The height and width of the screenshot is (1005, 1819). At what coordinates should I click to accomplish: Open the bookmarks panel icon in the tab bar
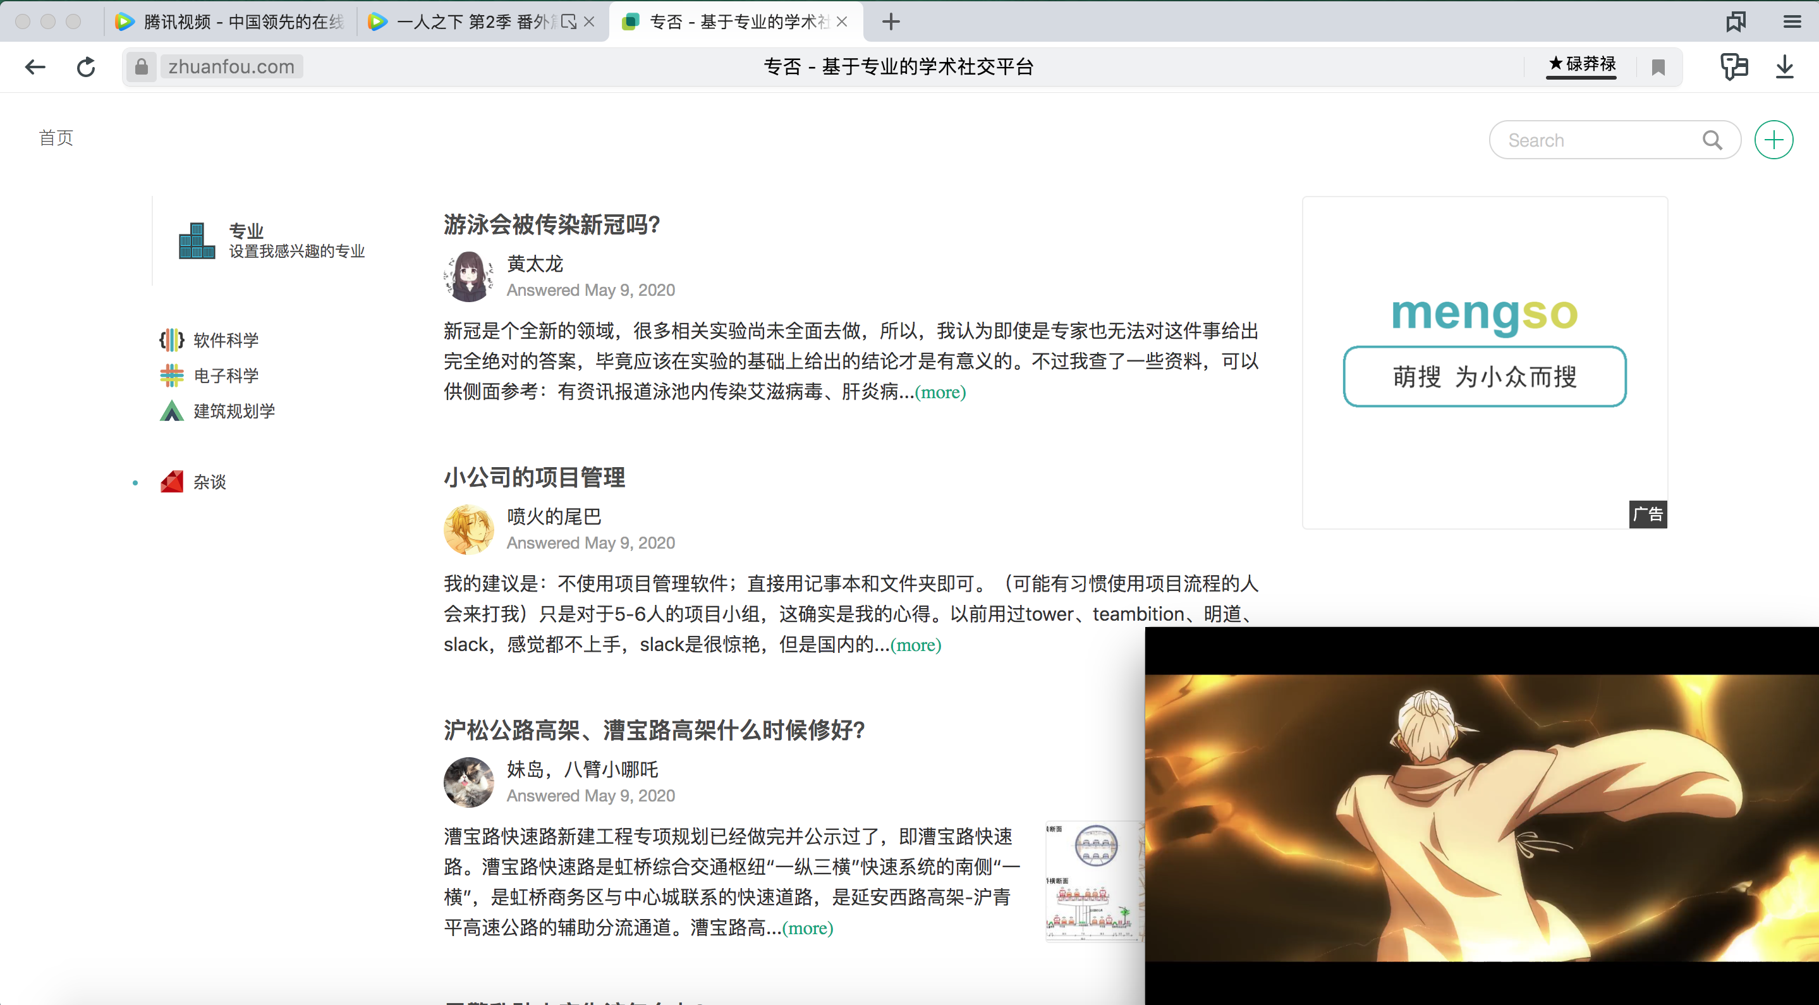coord(1736,22)
